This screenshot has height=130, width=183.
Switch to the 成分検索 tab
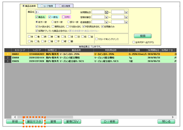[65, 6]
